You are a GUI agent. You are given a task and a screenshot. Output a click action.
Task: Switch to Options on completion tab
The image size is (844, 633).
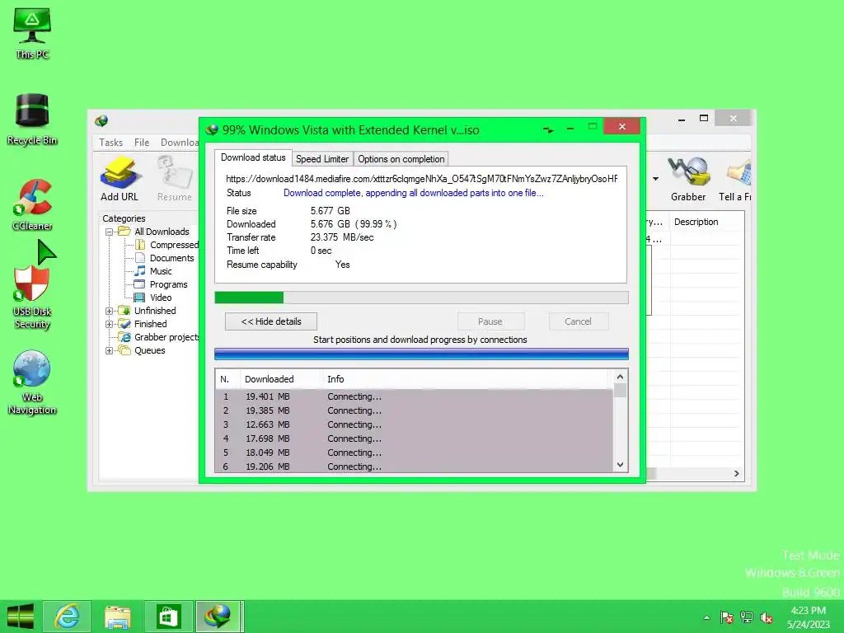click(x=401, y=159)
